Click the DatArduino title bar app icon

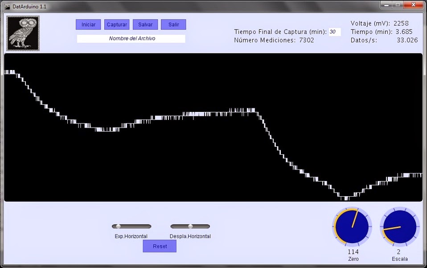tap(7, 7)
